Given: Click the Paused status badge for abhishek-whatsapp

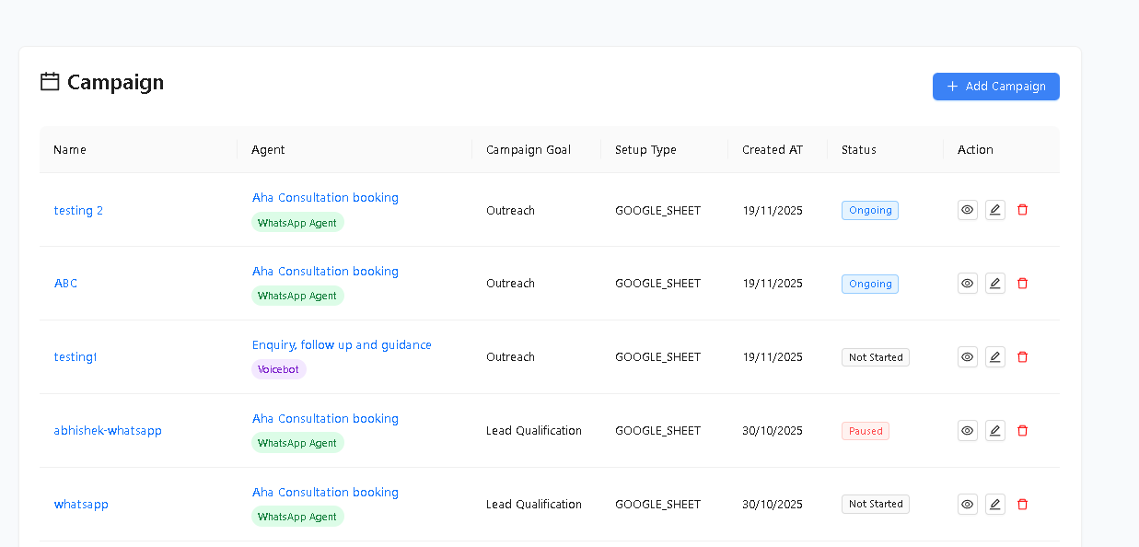Looking at the screenshot, I should 866,431.
